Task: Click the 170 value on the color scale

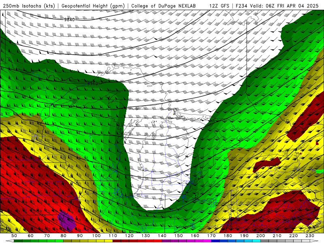Action: (x=211, y=236)
